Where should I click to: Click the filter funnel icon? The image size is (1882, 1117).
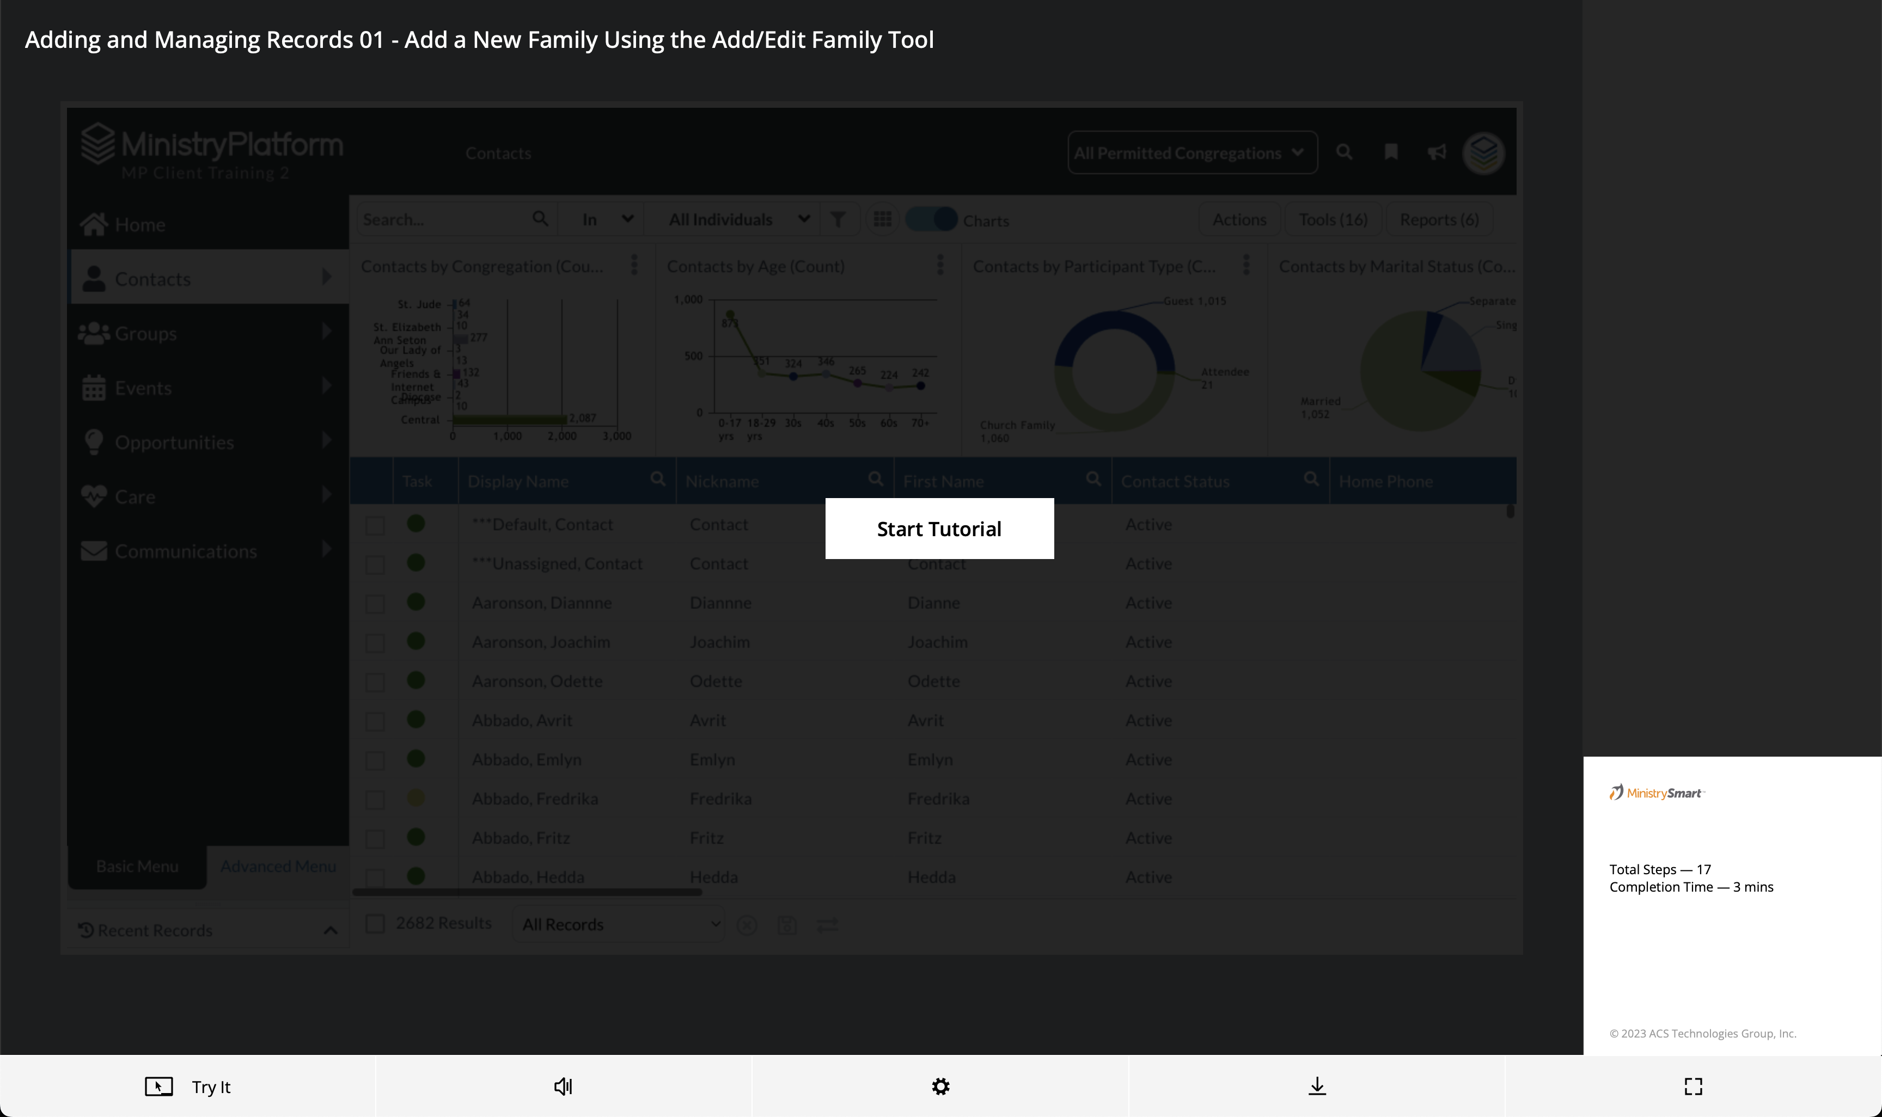837,220
